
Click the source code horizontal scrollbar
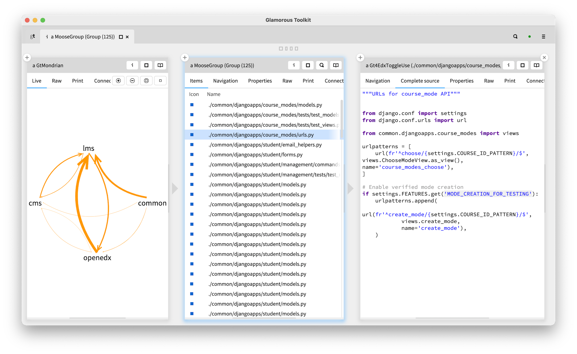452,318
